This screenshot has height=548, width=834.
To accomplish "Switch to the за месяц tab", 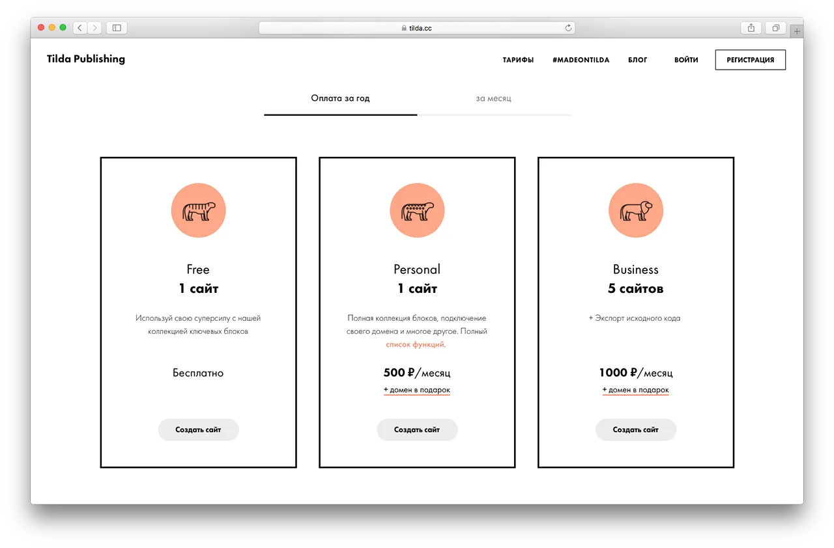I will (494, 98).
